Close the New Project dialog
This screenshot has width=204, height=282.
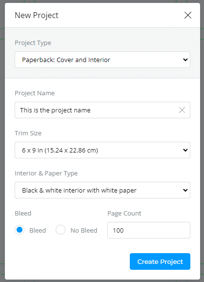click(188, 15)
